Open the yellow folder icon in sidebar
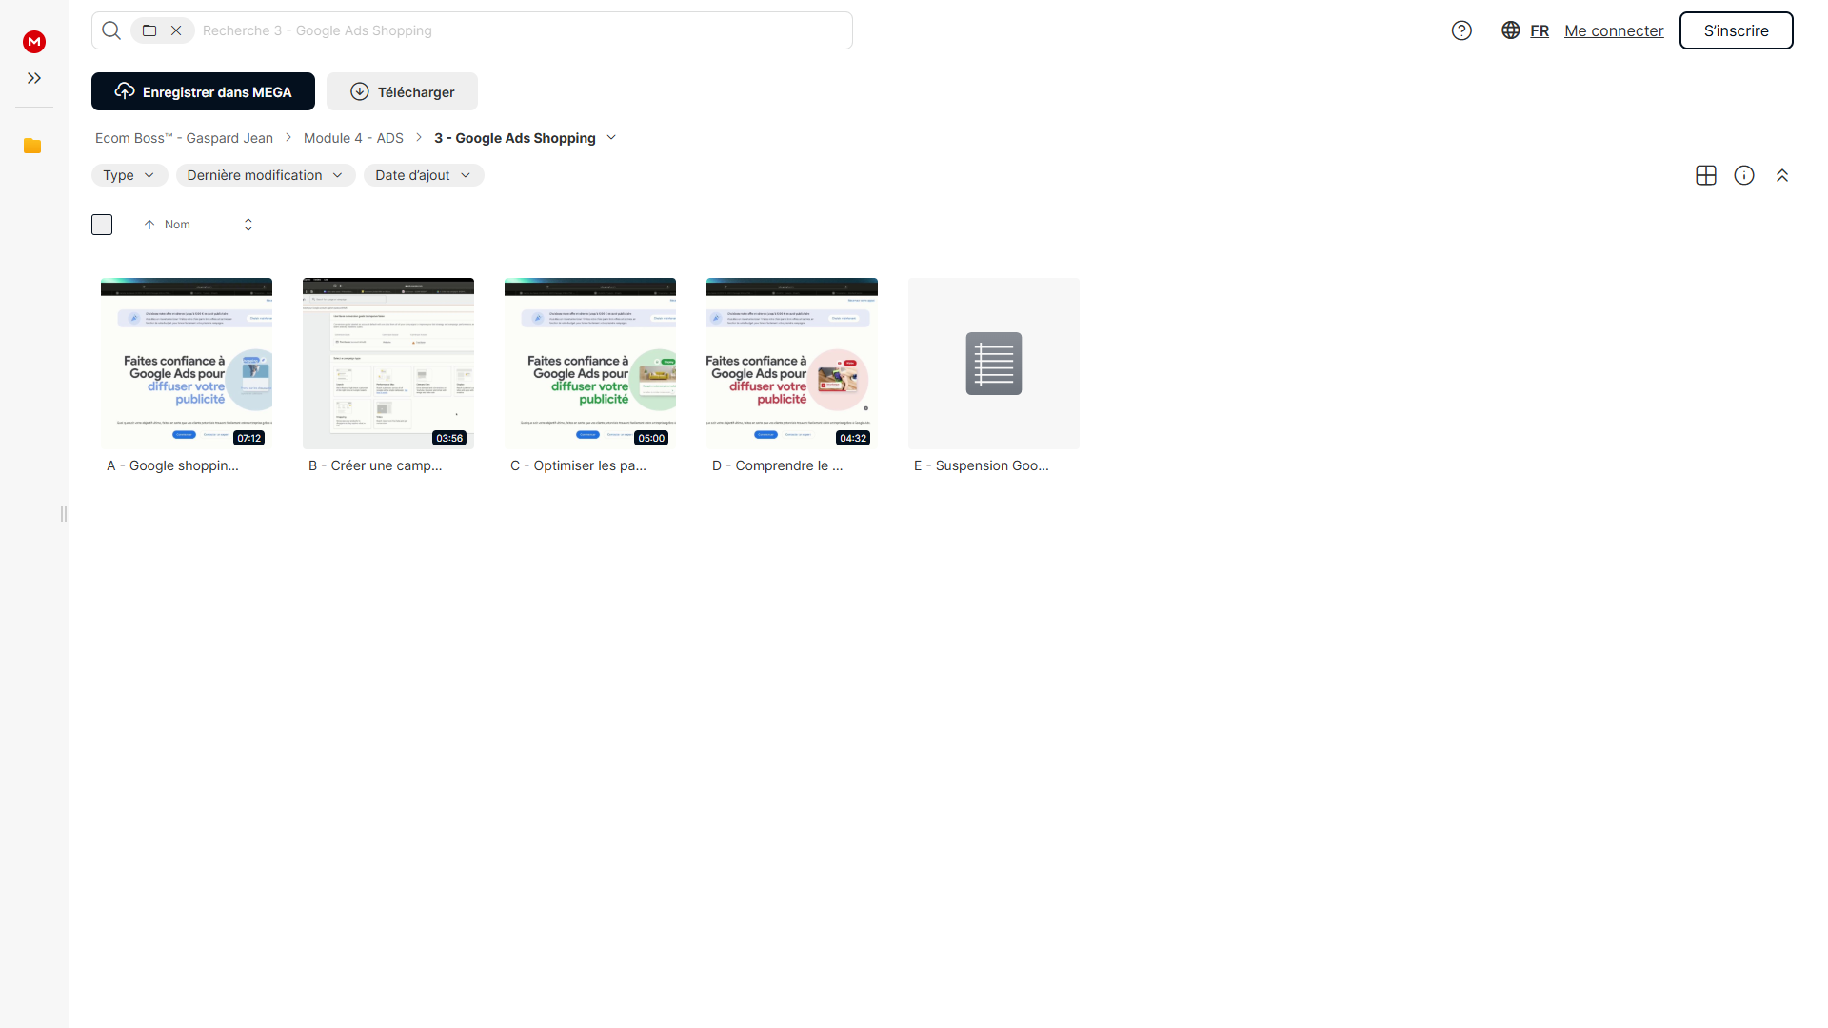This screenshot has height=1028, width=1828. [32, 146]
